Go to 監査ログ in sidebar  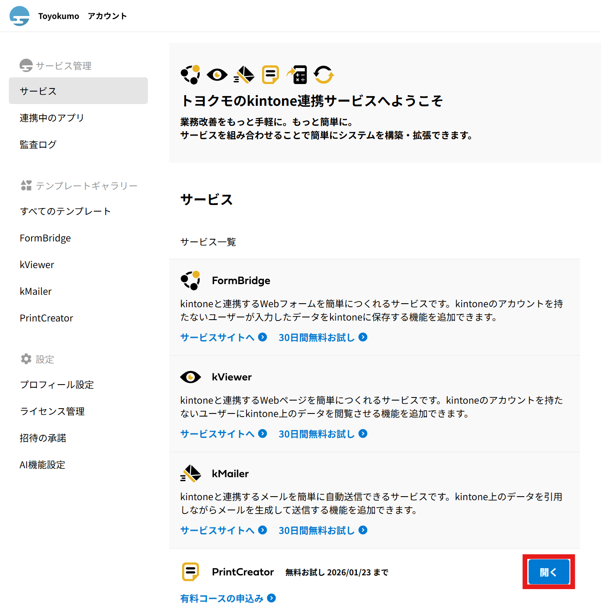pyautogui.click(x=38, y=144)
